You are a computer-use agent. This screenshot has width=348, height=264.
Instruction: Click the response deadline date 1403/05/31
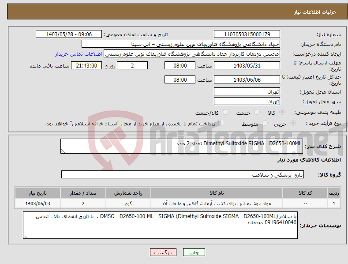pos(247,65)
